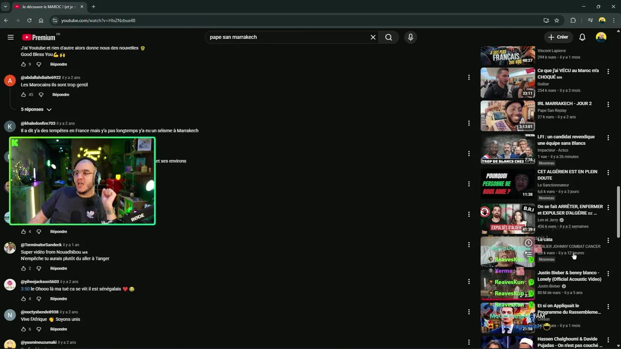This screenshot has height=349, width=621.
Task: Reply to the Good Bless You comment
Action: point(59,64)
